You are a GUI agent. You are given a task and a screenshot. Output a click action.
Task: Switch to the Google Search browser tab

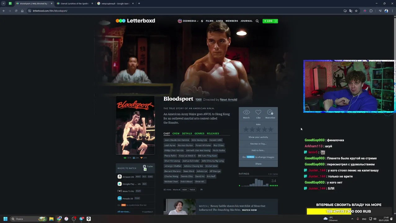(x=115, y=3)
